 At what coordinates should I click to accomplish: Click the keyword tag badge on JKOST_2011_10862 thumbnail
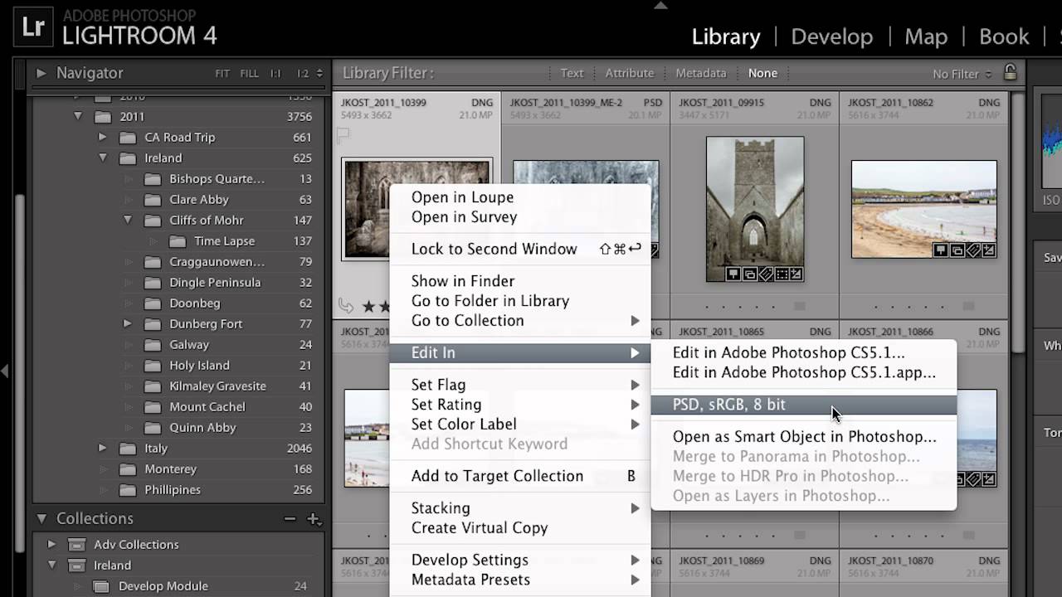pyautogui.click(x=974, y=250)
